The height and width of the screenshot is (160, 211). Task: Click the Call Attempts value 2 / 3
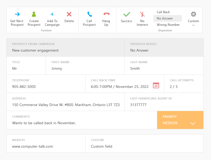(x=174, y=87)
